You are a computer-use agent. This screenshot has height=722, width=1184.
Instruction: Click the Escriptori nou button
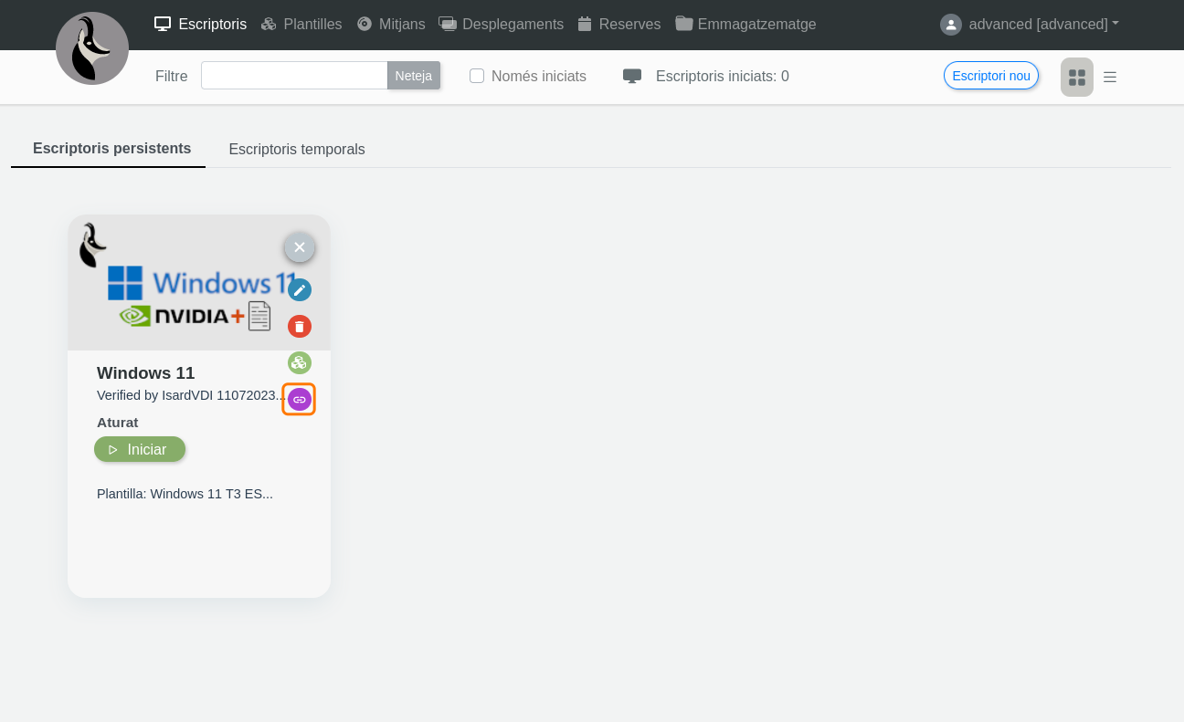(991, 76)
